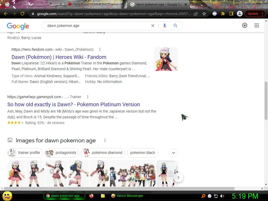
Task: Open the network tray icon
Action: coord(216,196)
